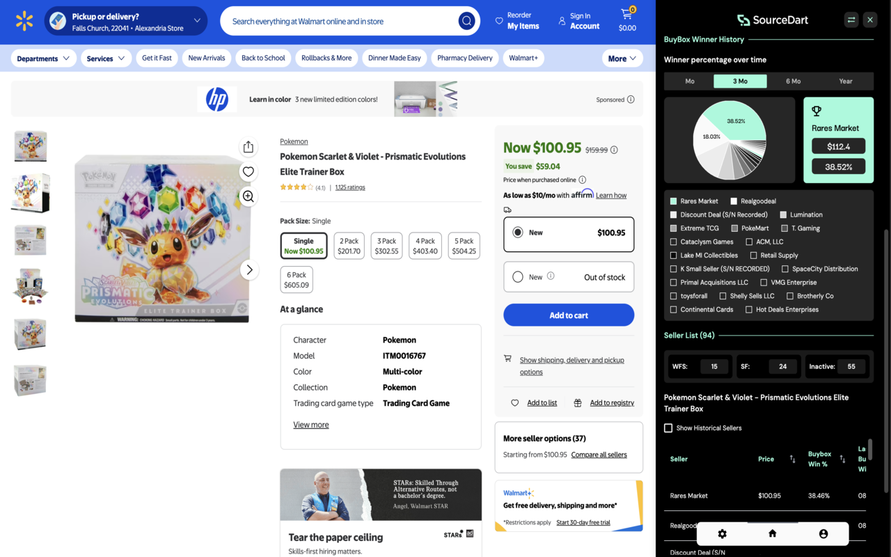Screen dimensions: 891x557
Task: Expand View more product details
Action: pos(311,425)
